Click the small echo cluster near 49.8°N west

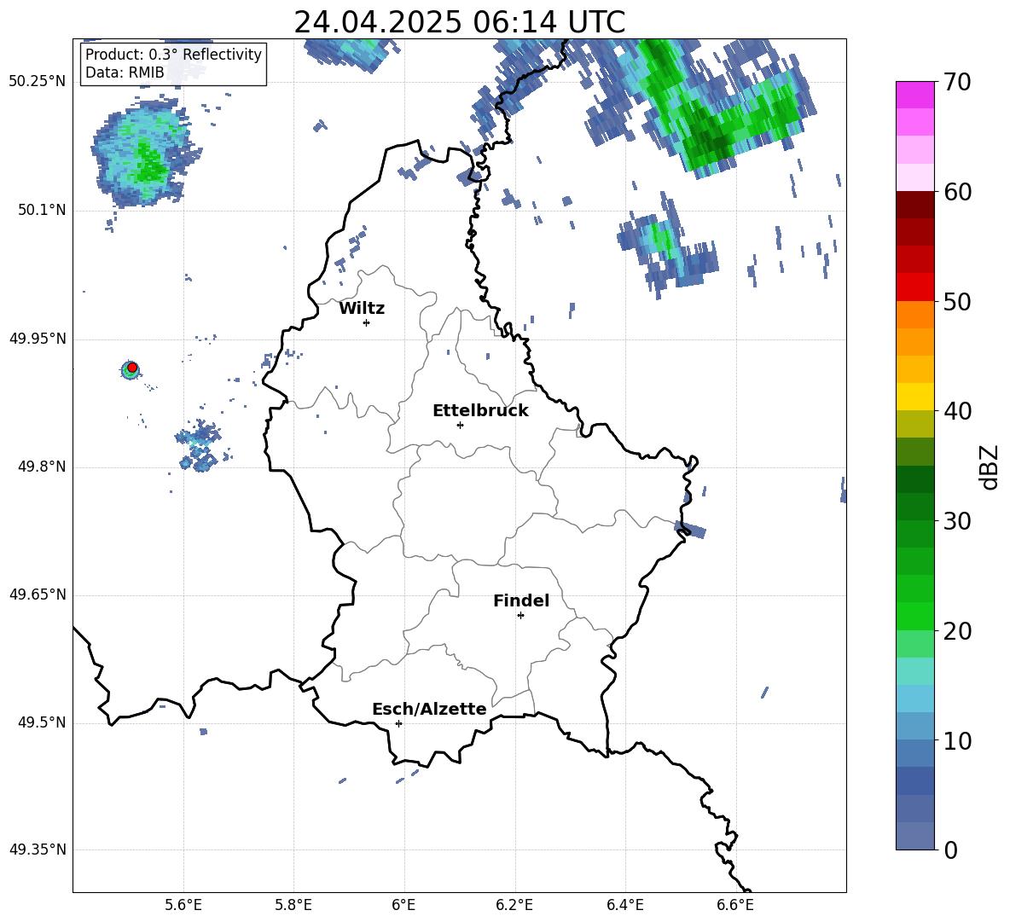201,445
